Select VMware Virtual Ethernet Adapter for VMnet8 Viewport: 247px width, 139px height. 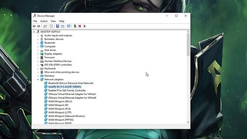[72, 98]
